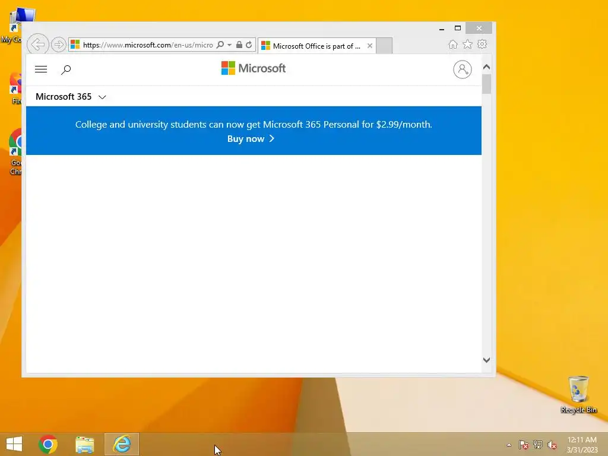The width and height of the screenshot is (608, 456).
Task: Close the Microsoft Office tab
Action: tap(369, 46)
